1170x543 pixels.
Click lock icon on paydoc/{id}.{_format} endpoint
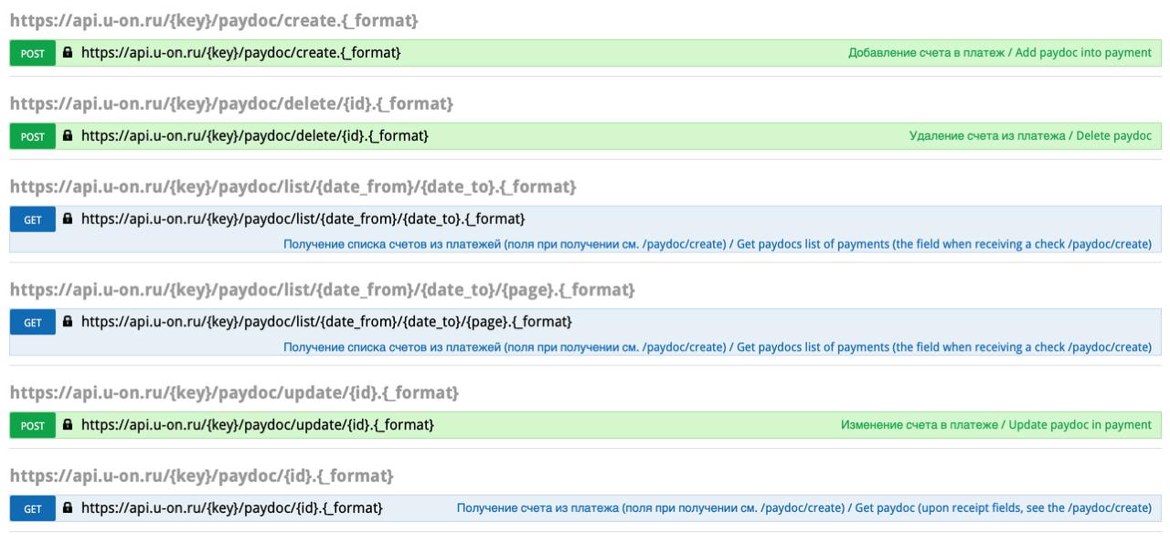(x=68, y=508)
